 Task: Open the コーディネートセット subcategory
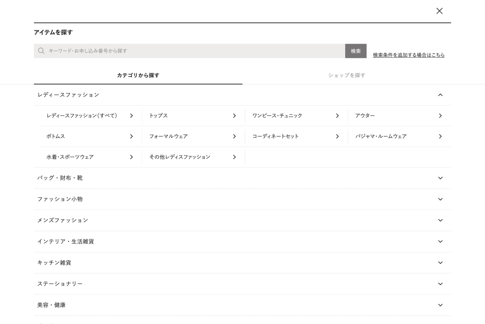276,137
